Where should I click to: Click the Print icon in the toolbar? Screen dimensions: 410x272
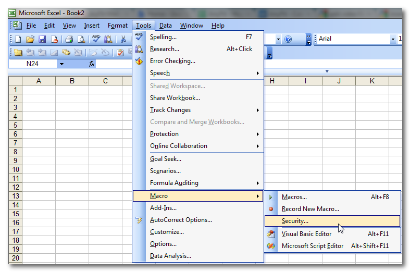click(x=69, y=39)
